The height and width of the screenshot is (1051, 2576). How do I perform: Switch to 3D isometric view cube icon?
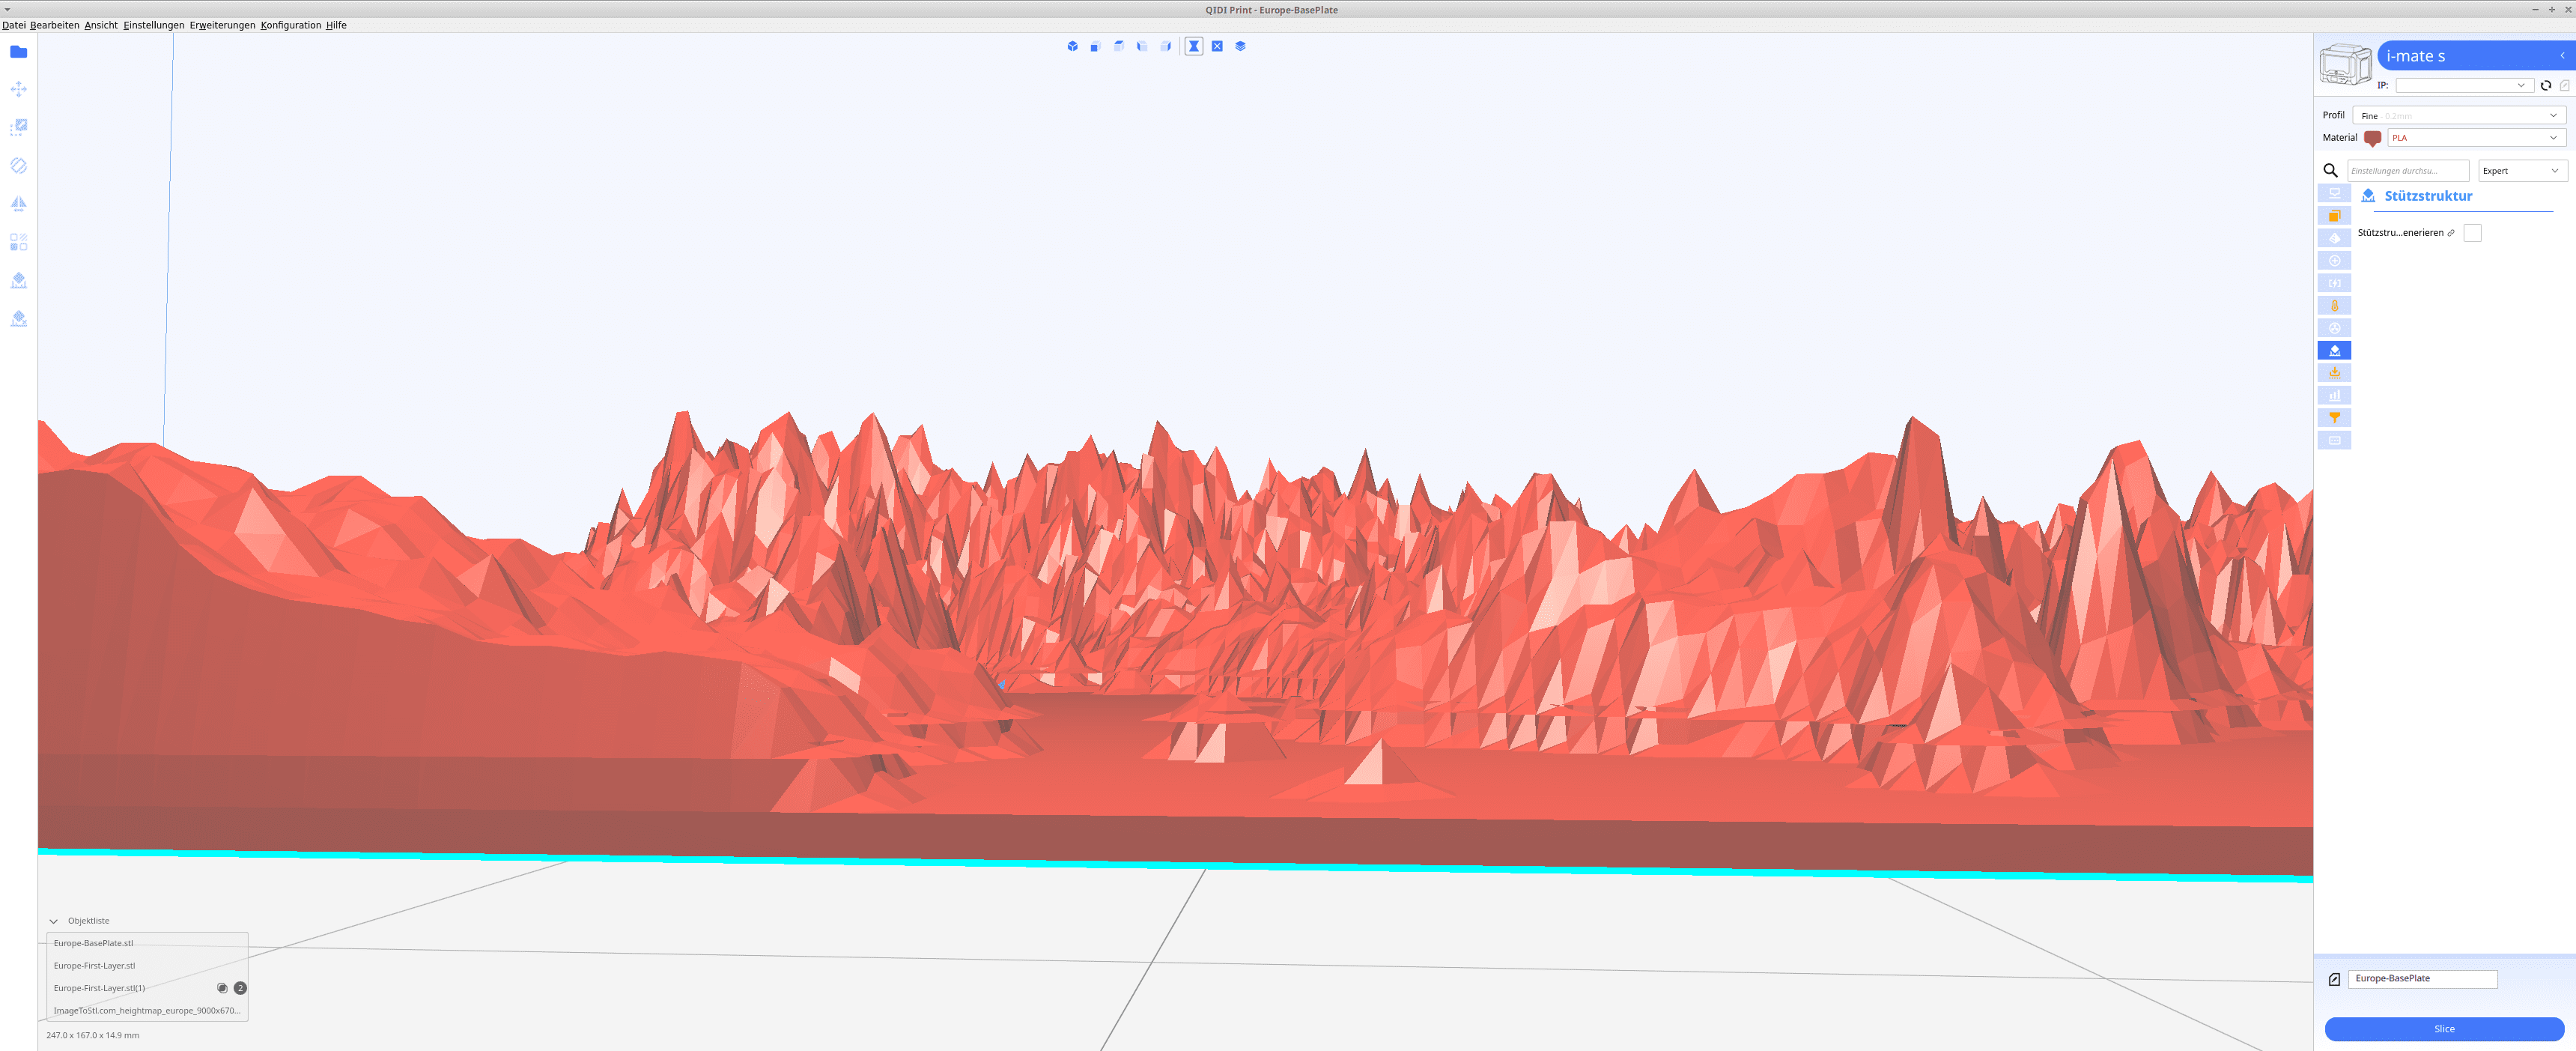coord(1072,46)
